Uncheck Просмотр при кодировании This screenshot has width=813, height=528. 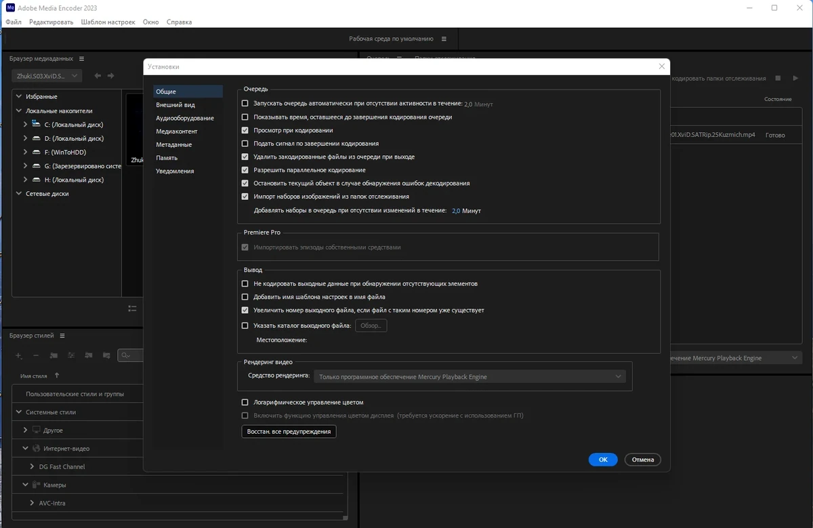pyautogui.click(x=245, y=130)
